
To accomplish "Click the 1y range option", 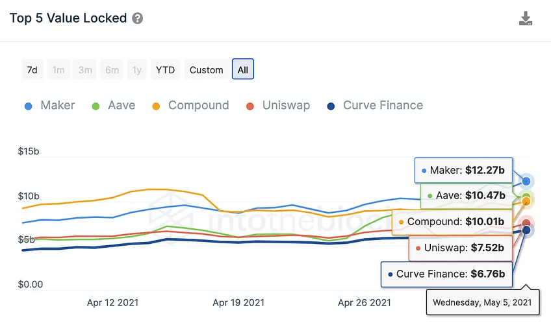I will click(137, 69).
